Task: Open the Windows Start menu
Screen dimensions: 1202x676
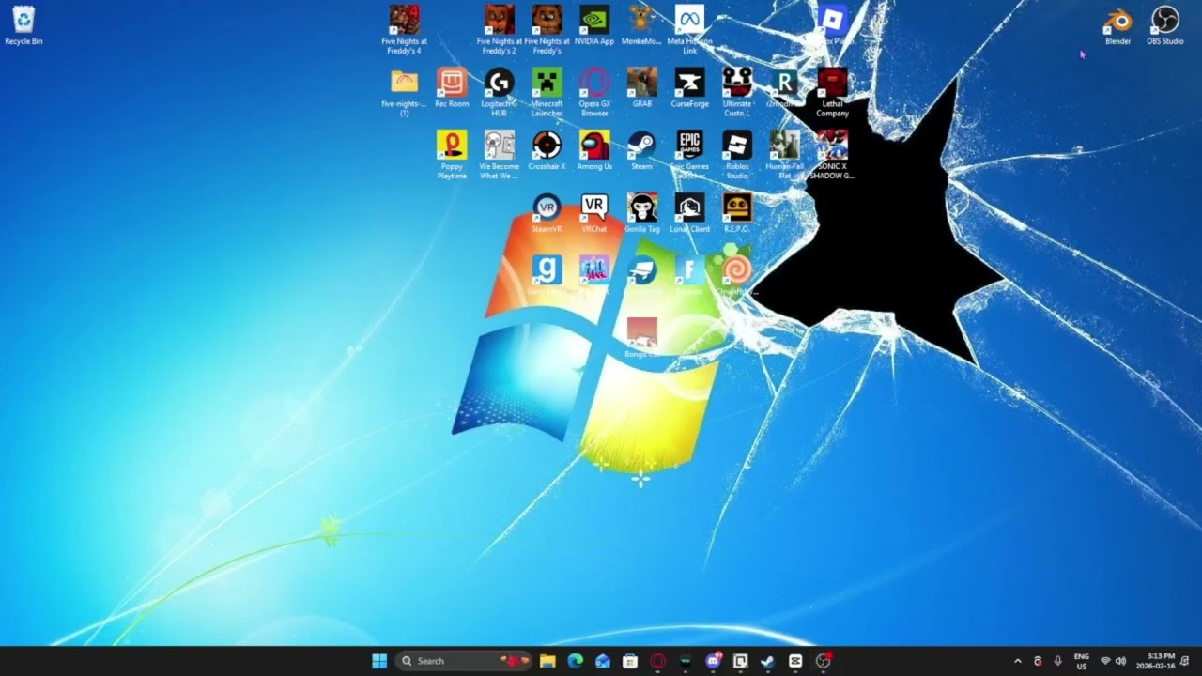Action: [x=379, y=661]
